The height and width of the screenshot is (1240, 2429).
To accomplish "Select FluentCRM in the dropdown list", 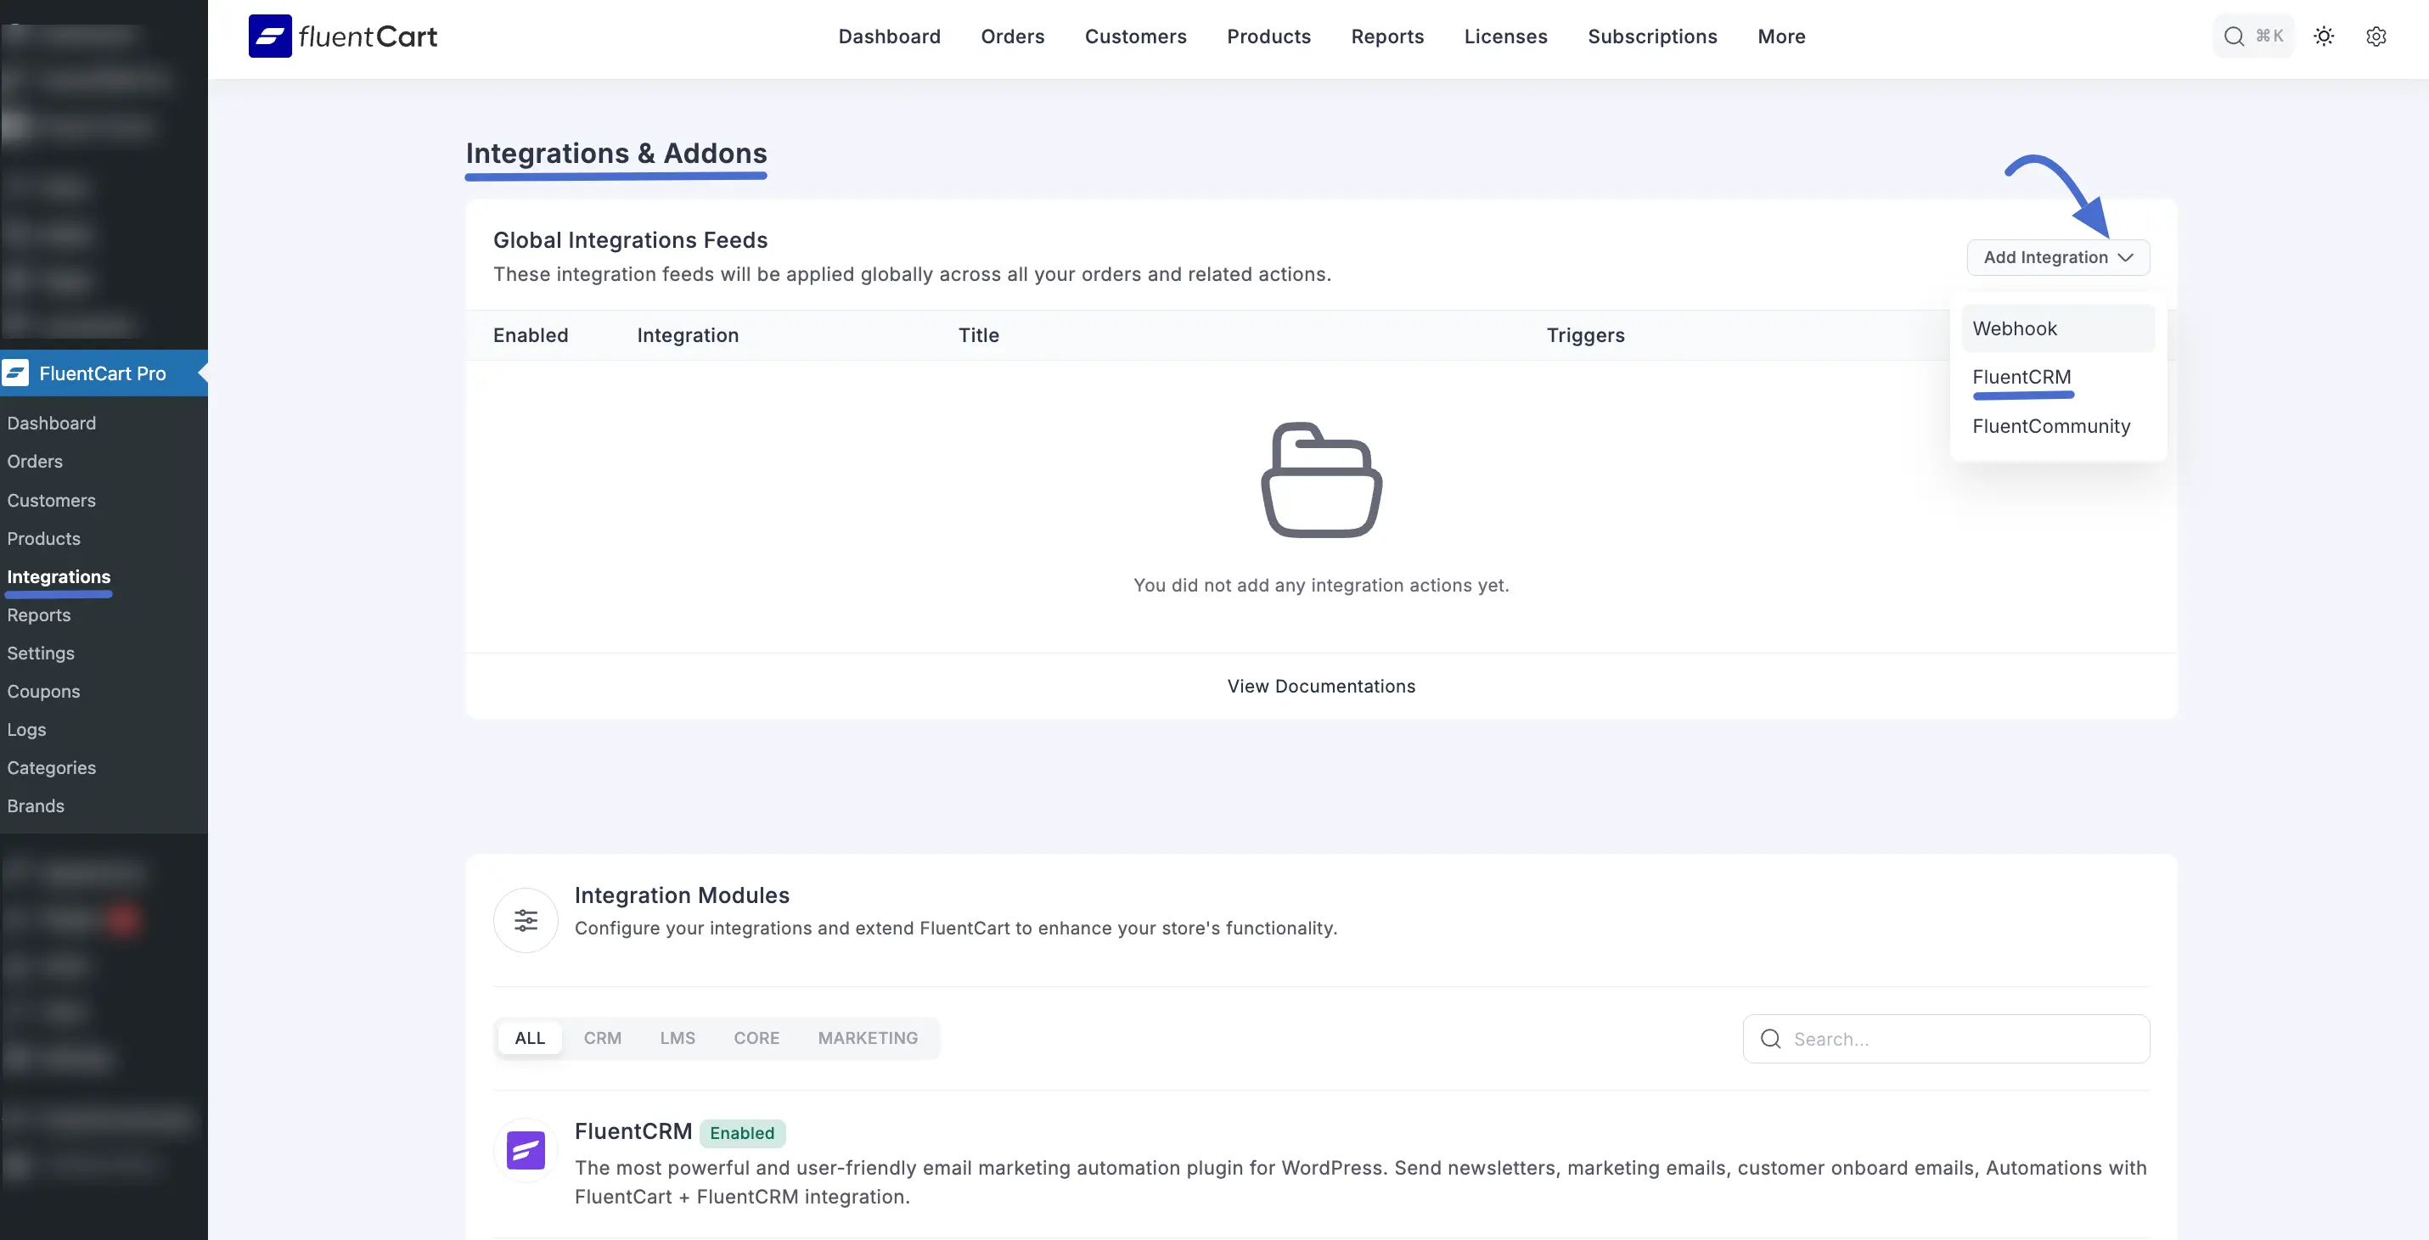I will [x=2021, y=377].
